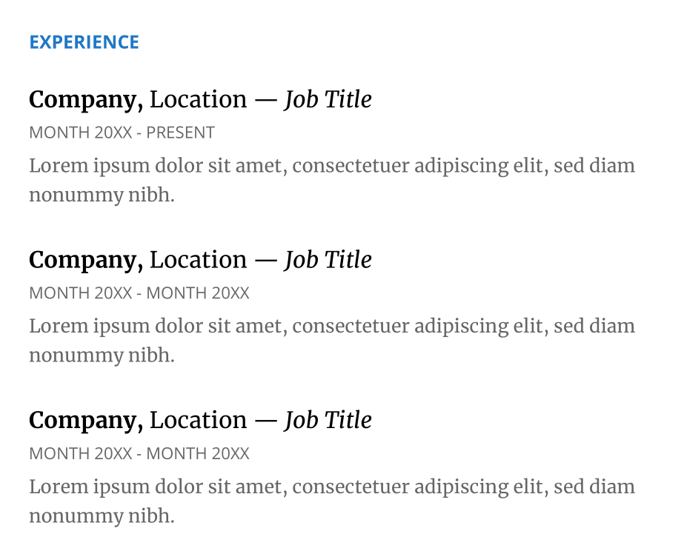Viewport: 684px width, 554px height.
Task: Click the second entry's MONTH 20XX date range
Action: point(139,293)
